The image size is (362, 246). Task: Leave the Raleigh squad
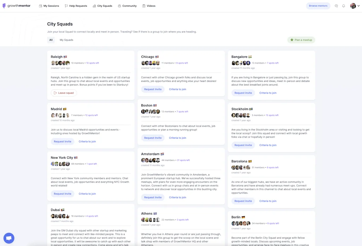tap(64, 93)
